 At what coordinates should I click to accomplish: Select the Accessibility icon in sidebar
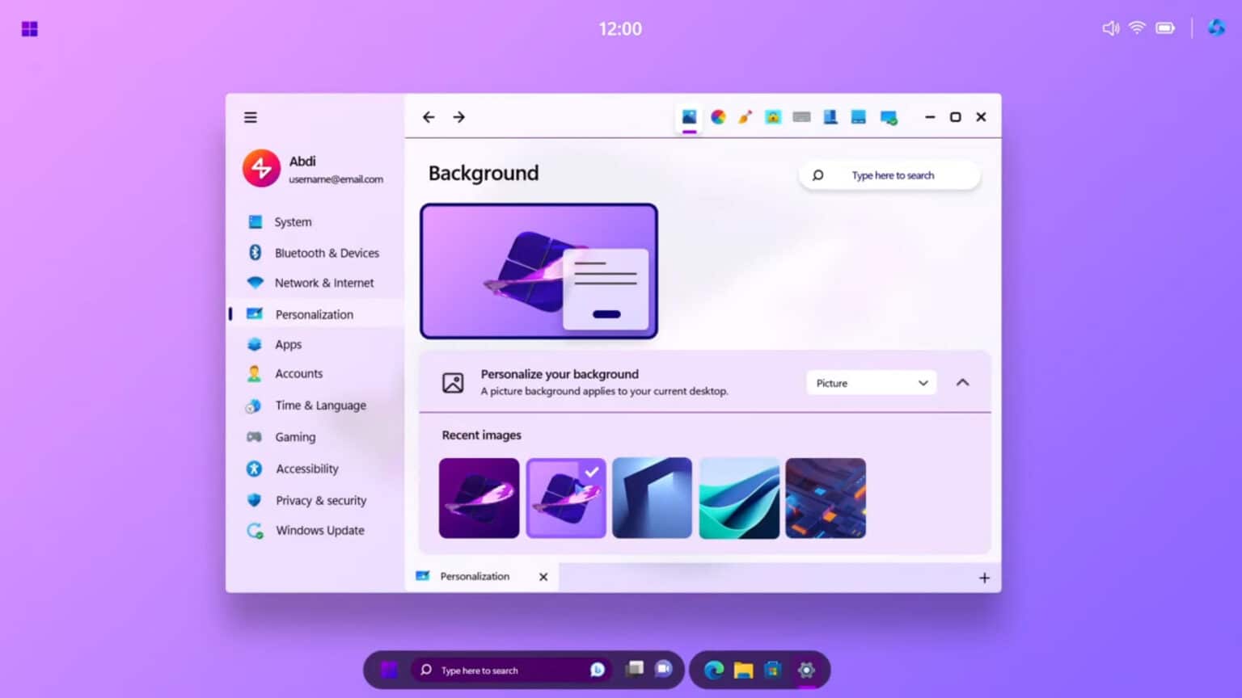click(x=255, y=469)
